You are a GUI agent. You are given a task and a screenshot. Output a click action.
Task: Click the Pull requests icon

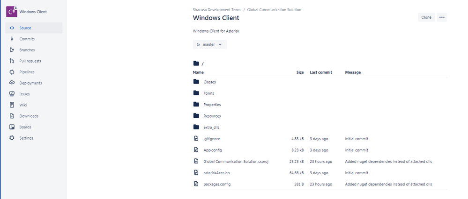pos(12,61)
